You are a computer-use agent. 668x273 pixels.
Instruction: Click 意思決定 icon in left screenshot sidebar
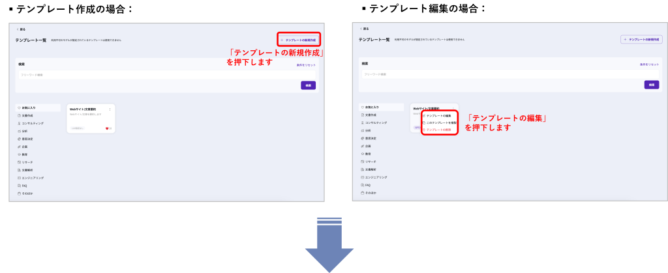[x=19, y=139]
